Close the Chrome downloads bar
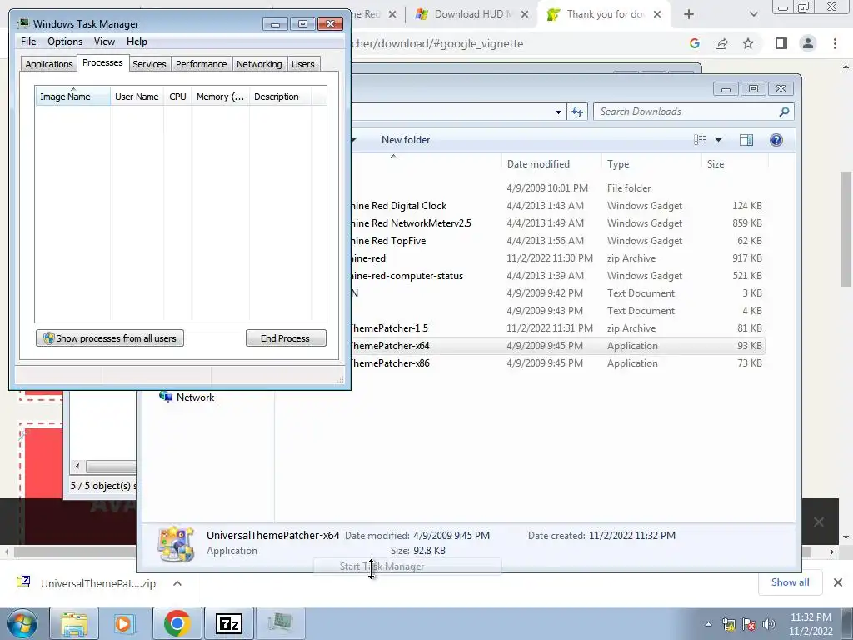The height and width of the screenshot is (640, 853). click(838, 582)
